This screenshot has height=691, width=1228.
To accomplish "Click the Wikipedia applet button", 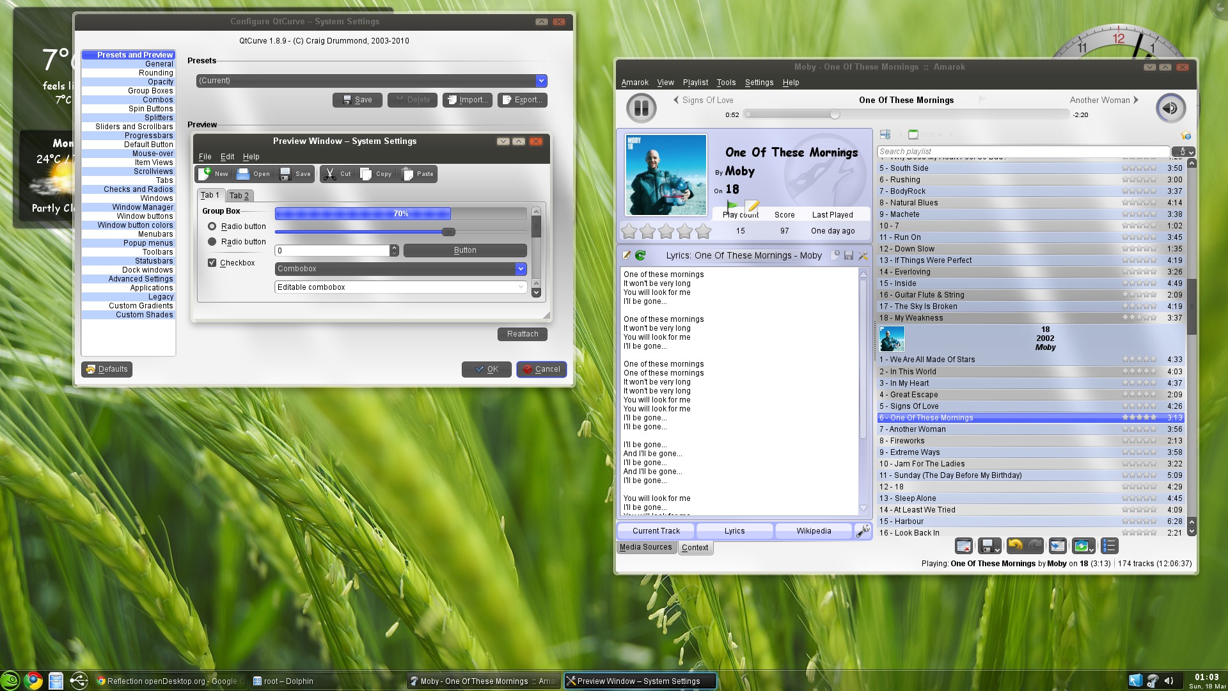I will click(x=814, y=531).
